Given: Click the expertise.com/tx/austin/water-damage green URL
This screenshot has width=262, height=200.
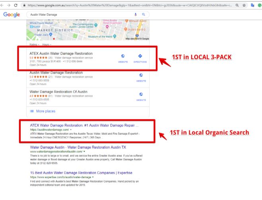Looking at the screenshot, I should (60, 177).
